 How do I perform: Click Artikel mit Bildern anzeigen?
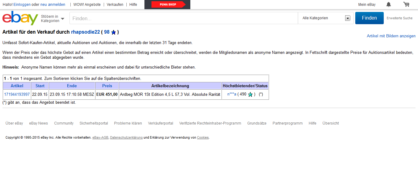click(x=391, y=36)
